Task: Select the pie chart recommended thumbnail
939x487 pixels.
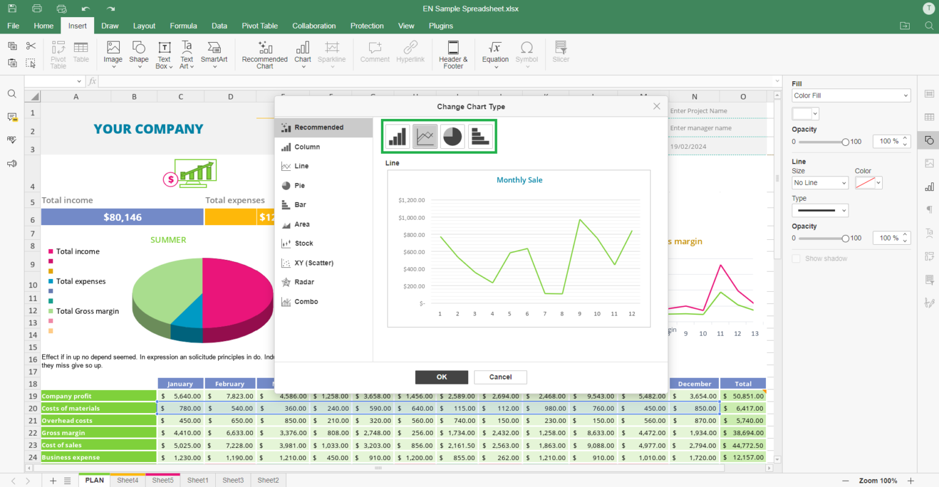Action: coord(452,136)
